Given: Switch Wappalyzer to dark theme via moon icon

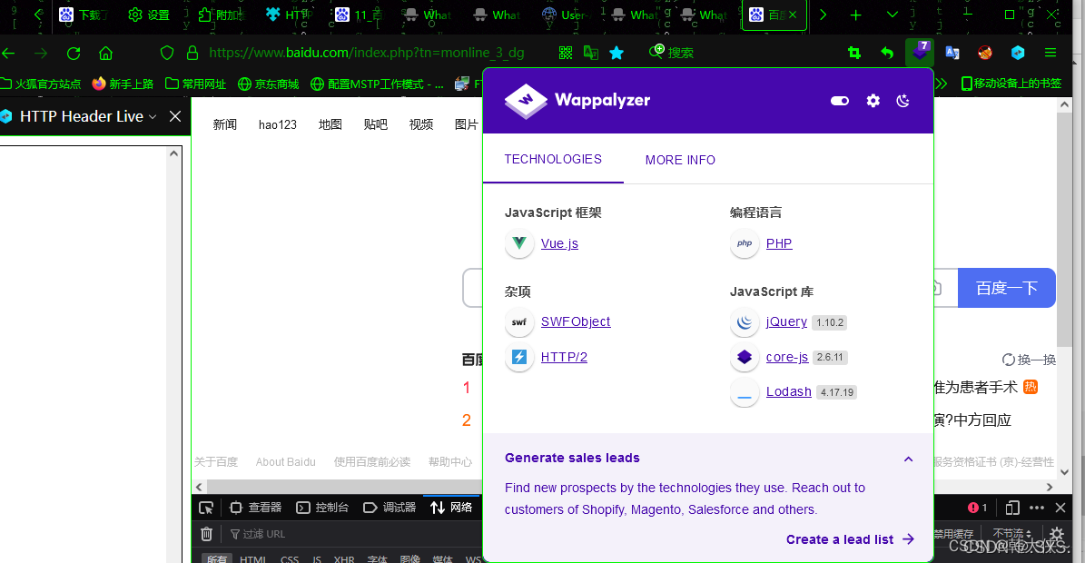Looking at the screenshot, I should pyautogui.click(x=903, y=101).
